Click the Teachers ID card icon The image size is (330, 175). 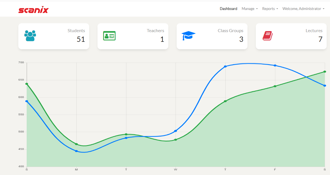pyautogui.click(x=109, y=36)
